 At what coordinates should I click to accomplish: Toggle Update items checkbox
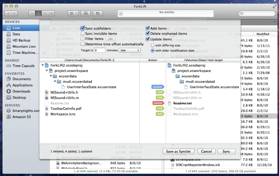pyautogui.click(x=148, y=39)
